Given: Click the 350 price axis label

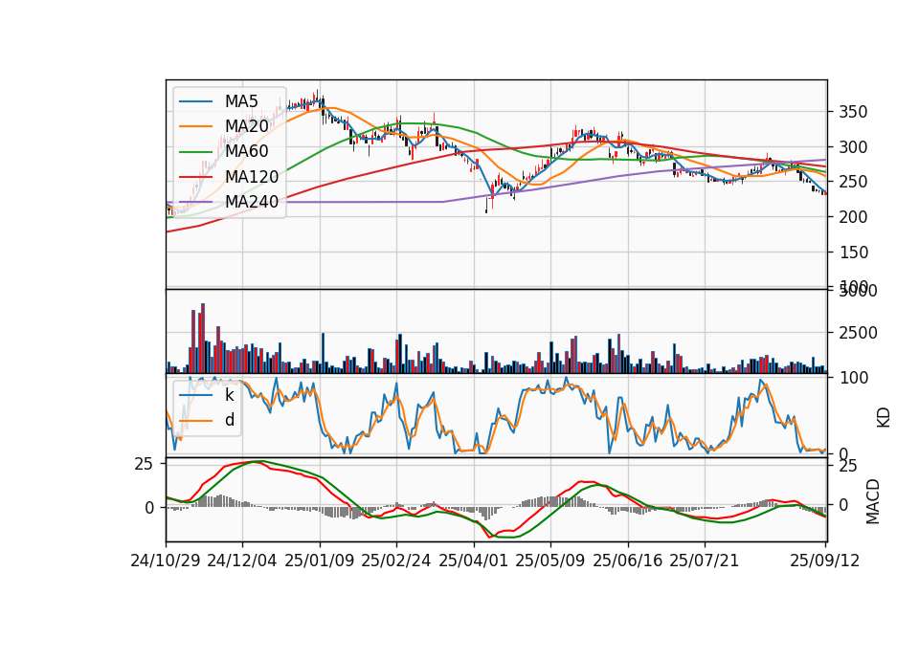Looking at the screenshot, I should 853,112.
